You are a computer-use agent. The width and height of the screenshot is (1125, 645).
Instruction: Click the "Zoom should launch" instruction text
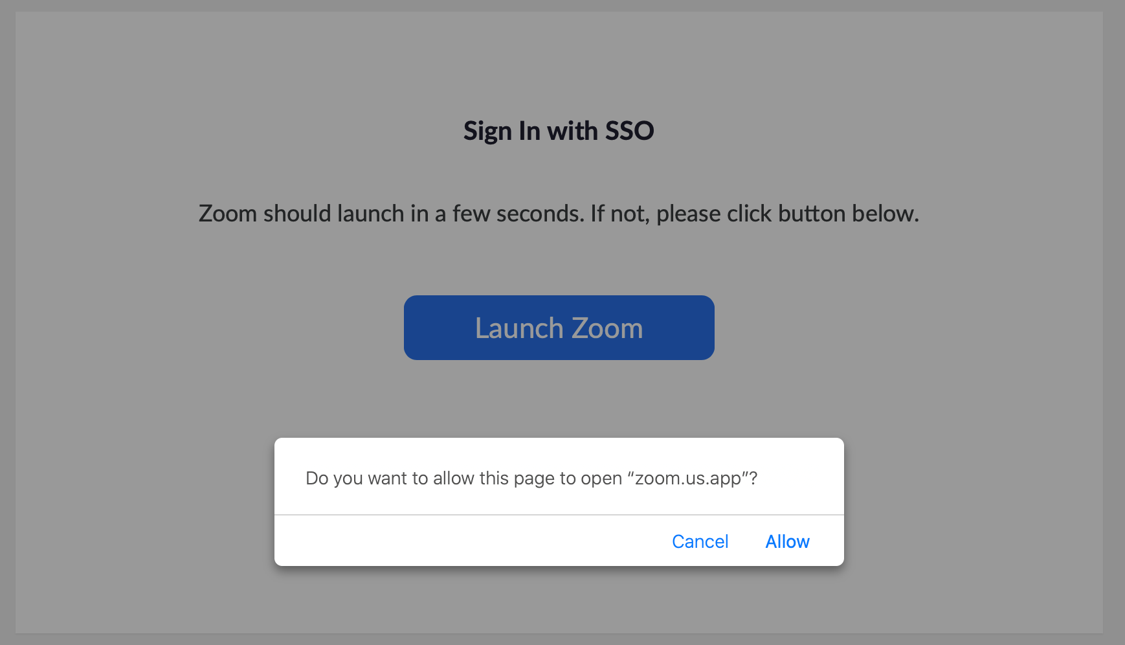(x=559, y=214)
